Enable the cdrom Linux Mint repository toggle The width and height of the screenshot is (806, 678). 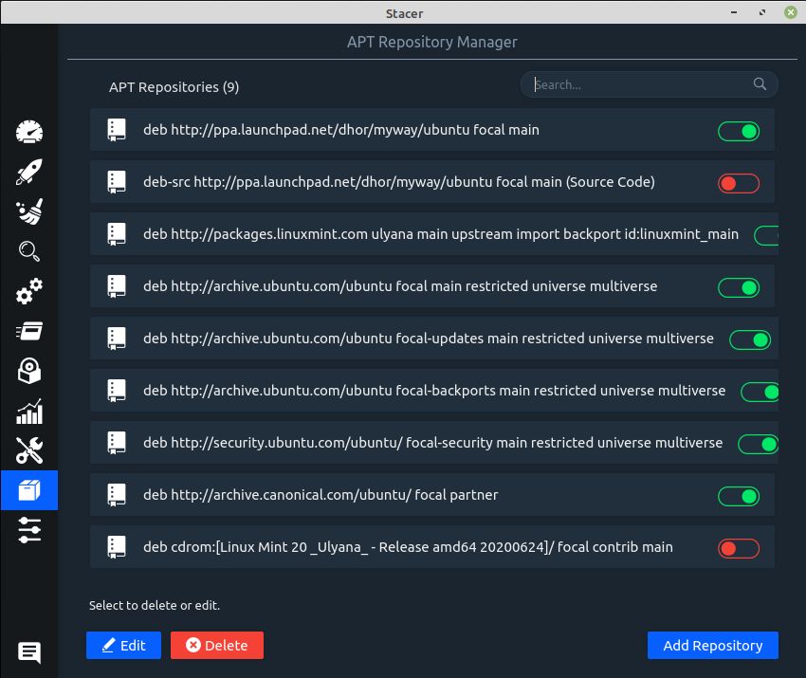pos(739,548)
